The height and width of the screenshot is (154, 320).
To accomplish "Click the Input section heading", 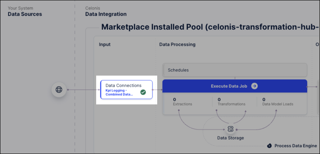I will pyautogui.click(x=105, y=44).
